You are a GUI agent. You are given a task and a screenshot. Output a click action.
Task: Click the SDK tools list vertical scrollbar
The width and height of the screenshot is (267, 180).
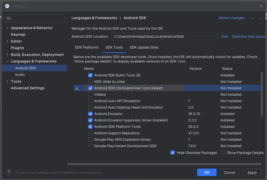(262, 94)
